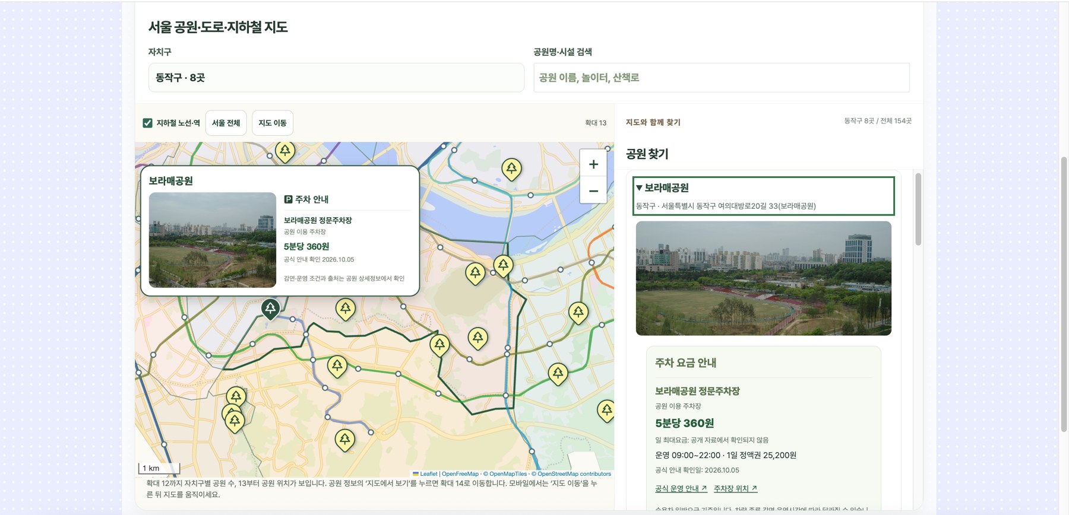The image size is (1069, 515).
Task: Open the 자치구 dropdown showing 동작구 · 8곳
Action: pyautogui.click(x=336, y=78)
